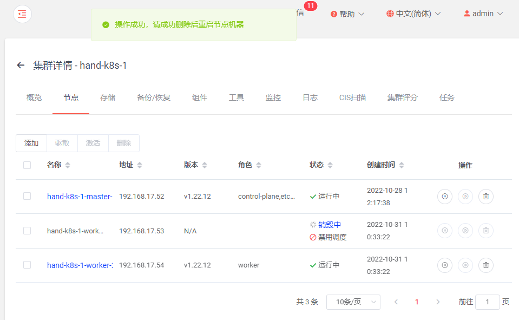The width and height of the screenshot is (519, 320).
Task: Delete hand-k8s-1-master using its trash icon
Action: [485, 197]
